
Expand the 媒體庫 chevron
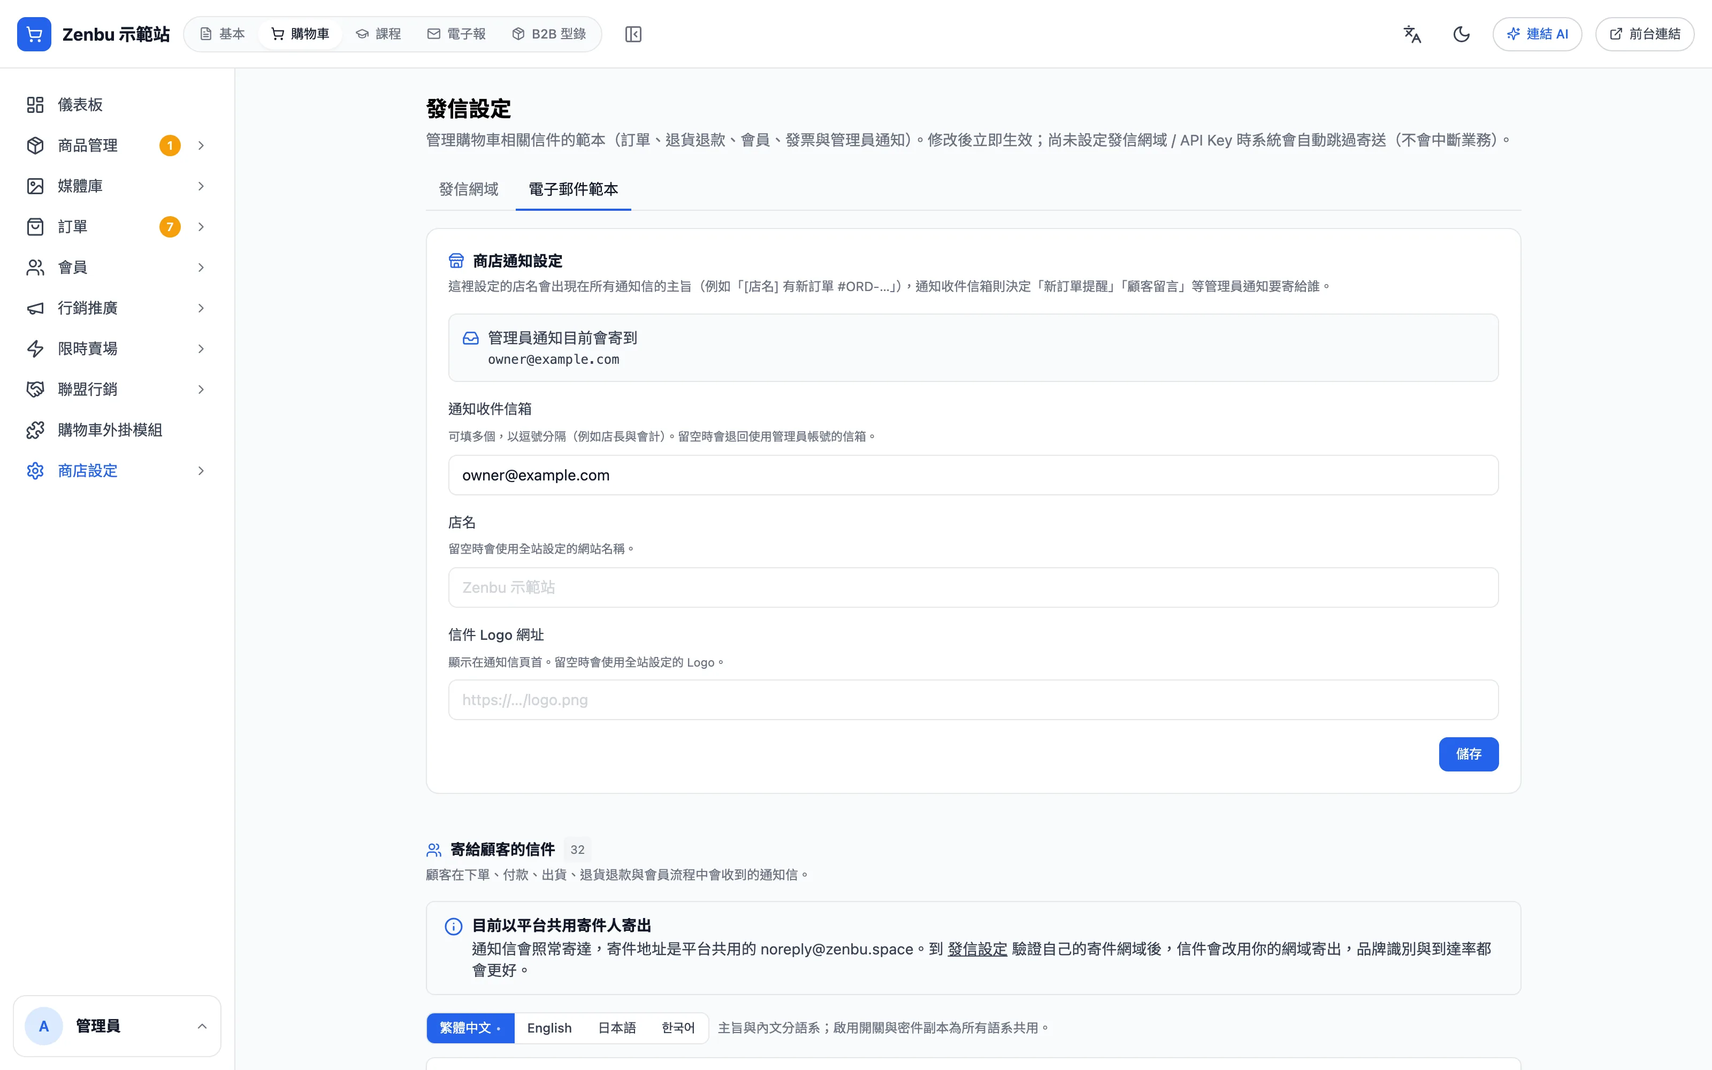pyautogui.click(x=201, y=186)
